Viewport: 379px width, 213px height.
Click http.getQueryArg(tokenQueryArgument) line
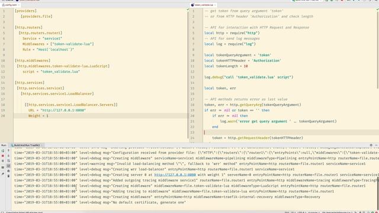click(x=253, y=105)
